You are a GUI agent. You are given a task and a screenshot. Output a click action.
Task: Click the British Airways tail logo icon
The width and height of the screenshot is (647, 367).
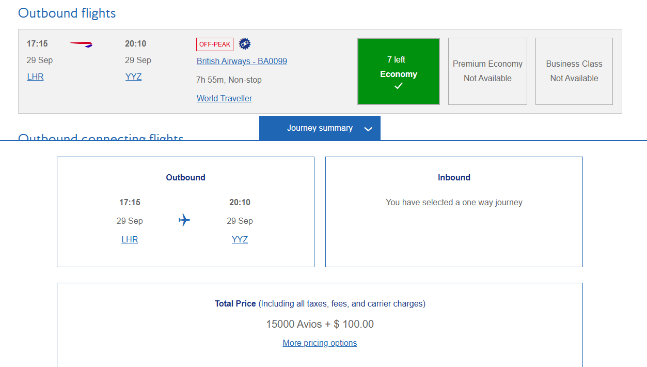click(81, 45)
